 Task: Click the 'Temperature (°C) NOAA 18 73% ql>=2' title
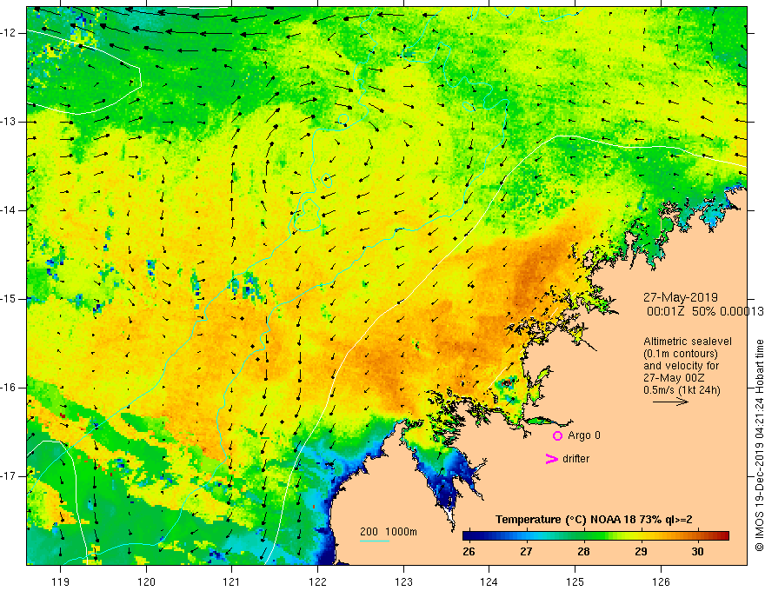[x=594, y=520]
